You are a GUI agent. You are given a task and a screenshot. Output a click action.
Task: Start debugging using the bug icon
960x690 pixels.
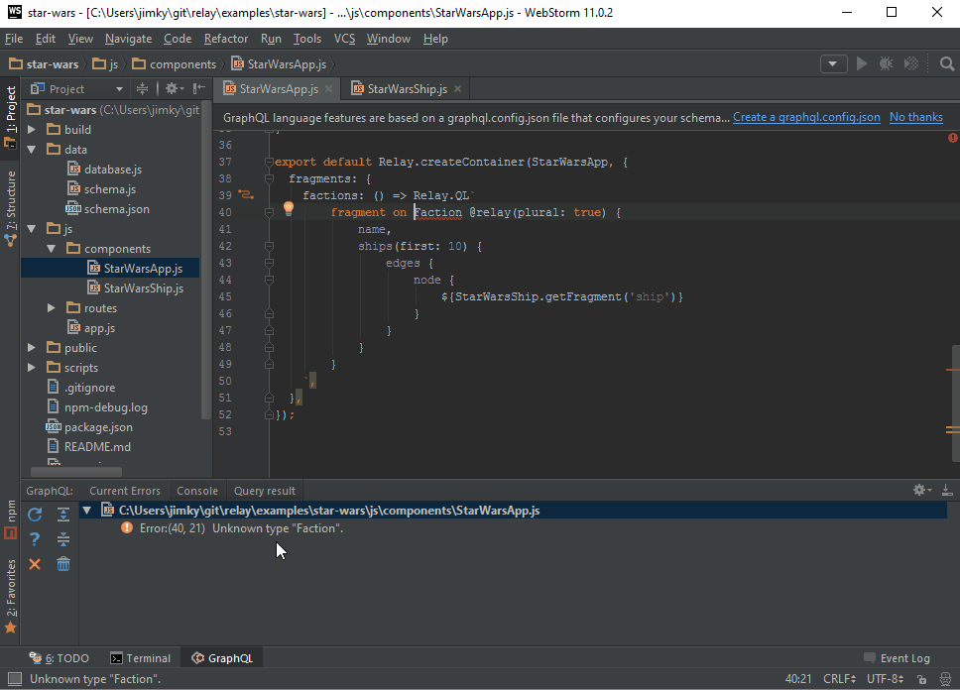(886, 62)
